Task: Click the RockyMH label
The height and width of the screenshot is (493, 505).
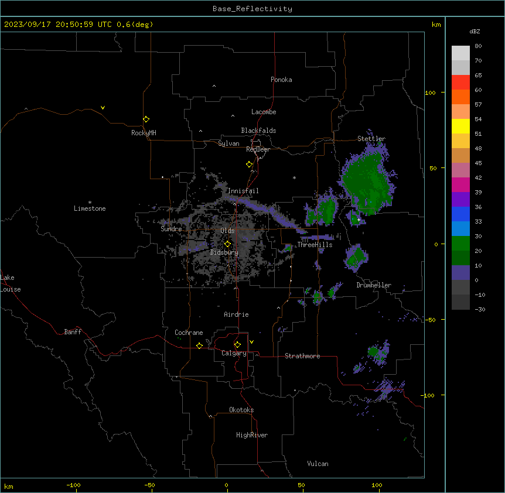Action: 144,133
